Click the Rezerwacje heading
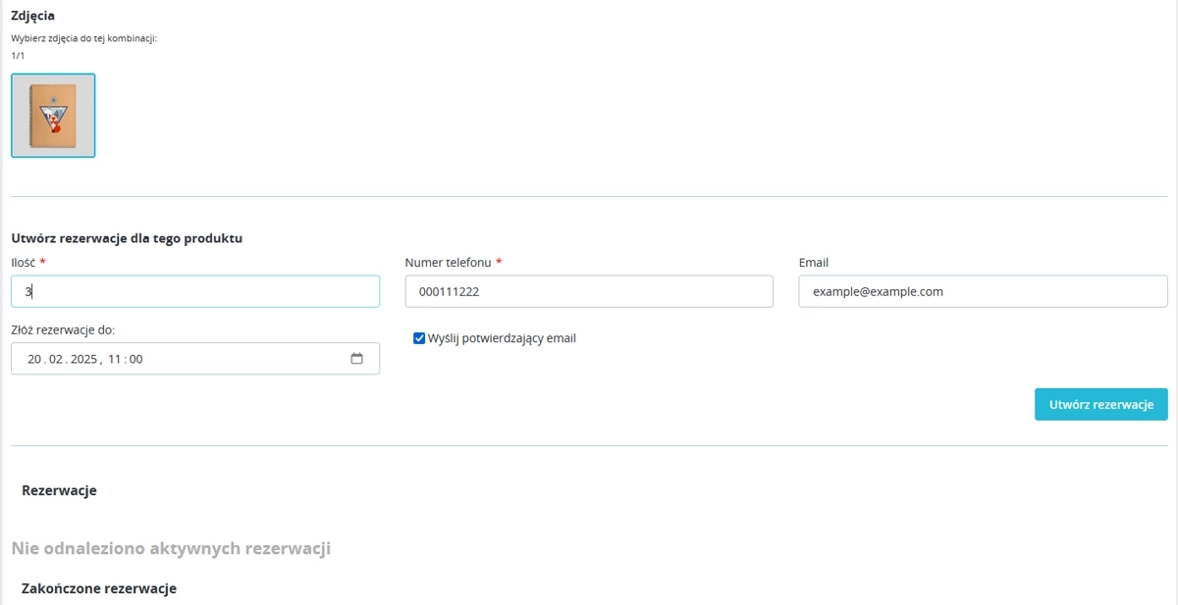 point(59,490)
